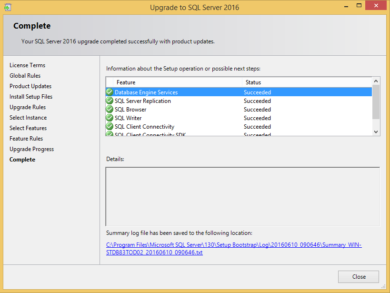
Task: Click the SQL Server setup icon in title bar
Action: point(8,7)
